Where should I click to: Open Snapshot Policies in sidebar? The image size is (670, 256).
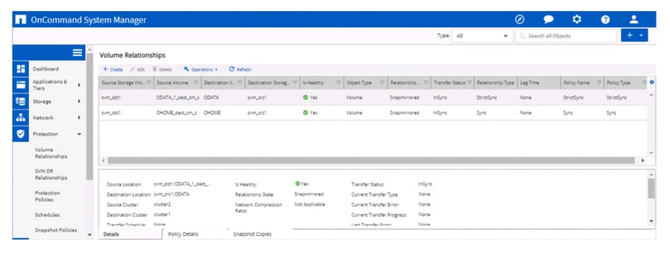click(56, 231)
